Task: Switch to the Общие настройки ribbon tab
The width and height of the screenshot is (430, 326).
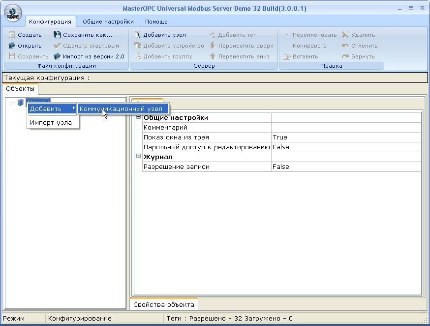Action: pyautogui.click(x=108, y=22)
